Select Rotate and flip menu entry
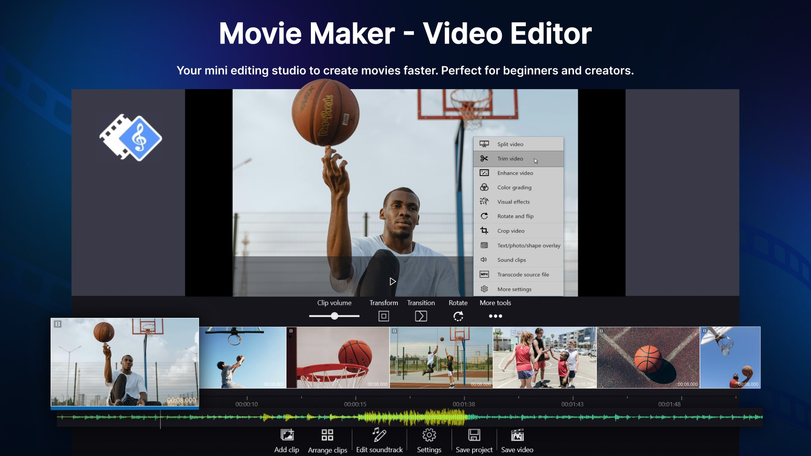811x456 pixels. click(518, 216)
